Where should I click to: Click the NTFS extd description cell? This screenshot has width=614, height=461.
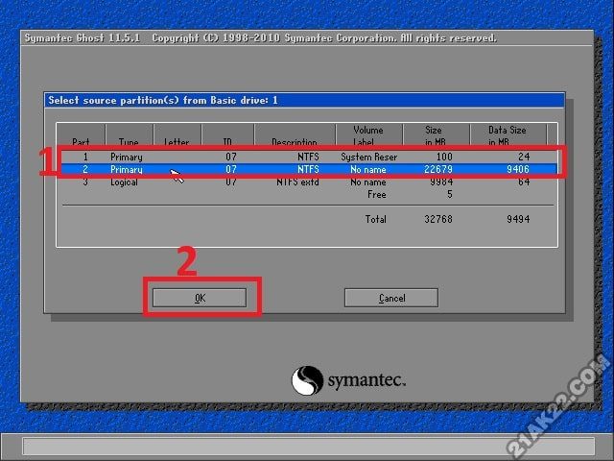coord(297,182)
